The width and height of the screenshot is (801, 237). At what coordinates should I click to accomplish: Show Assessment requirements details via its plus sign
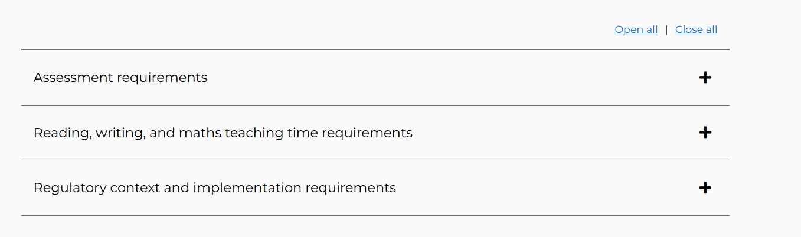(705, 77)
